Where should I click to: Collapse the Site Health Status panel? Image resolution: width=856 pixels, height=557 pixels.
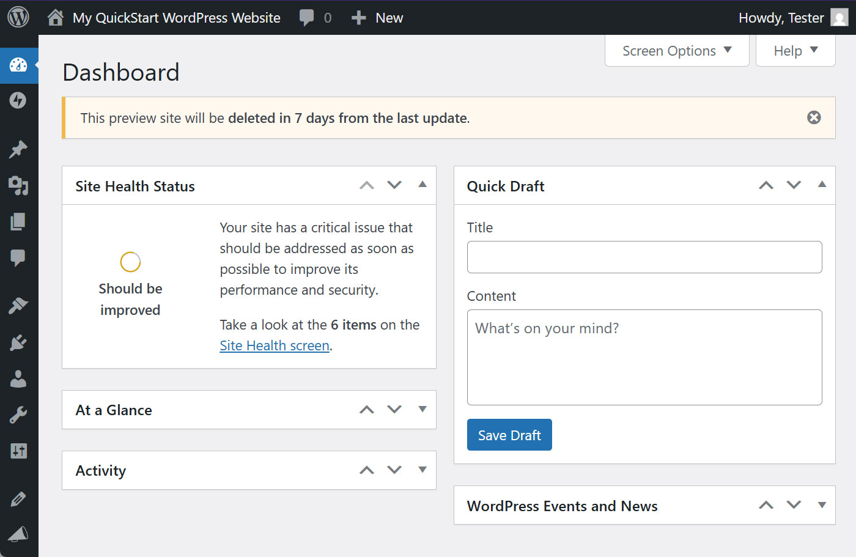422,185
